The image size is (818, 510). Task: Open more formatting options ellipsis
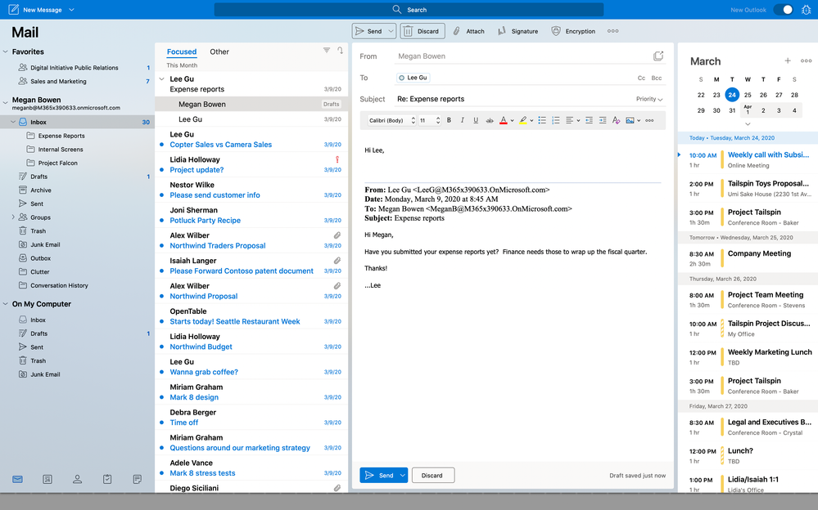pos(649,120)
